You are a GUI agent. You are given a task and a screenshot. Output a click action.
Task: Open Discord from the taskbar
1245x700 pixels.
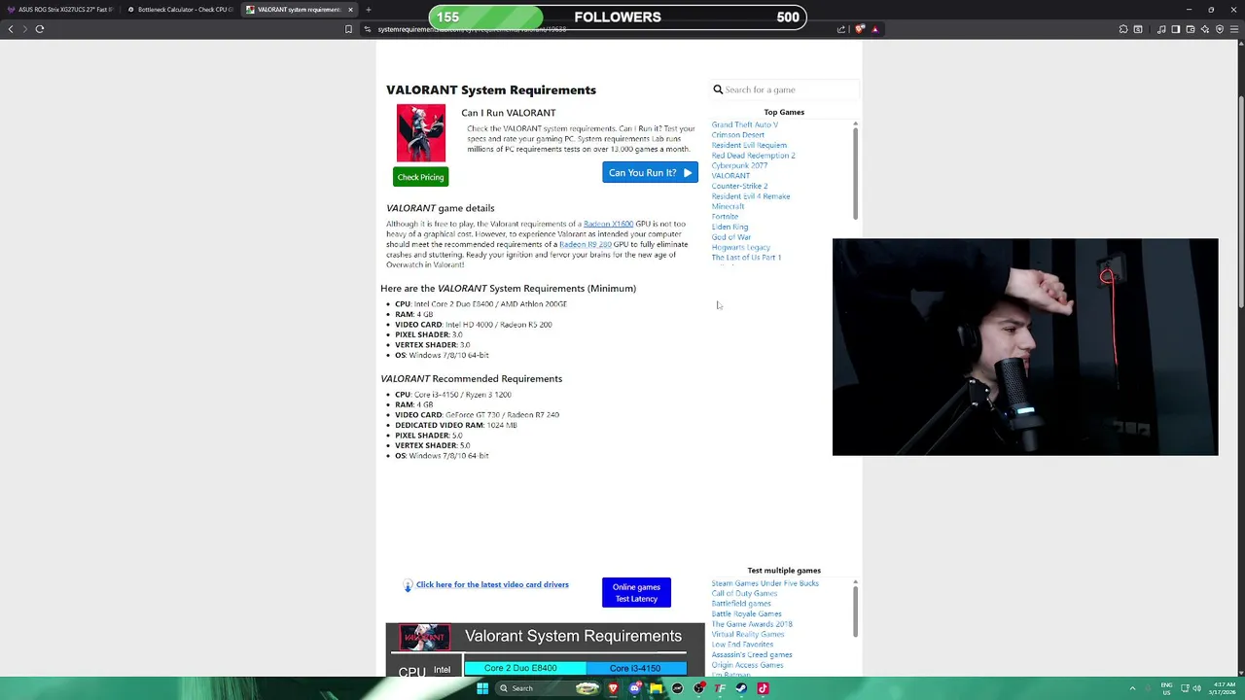[634, 688]
